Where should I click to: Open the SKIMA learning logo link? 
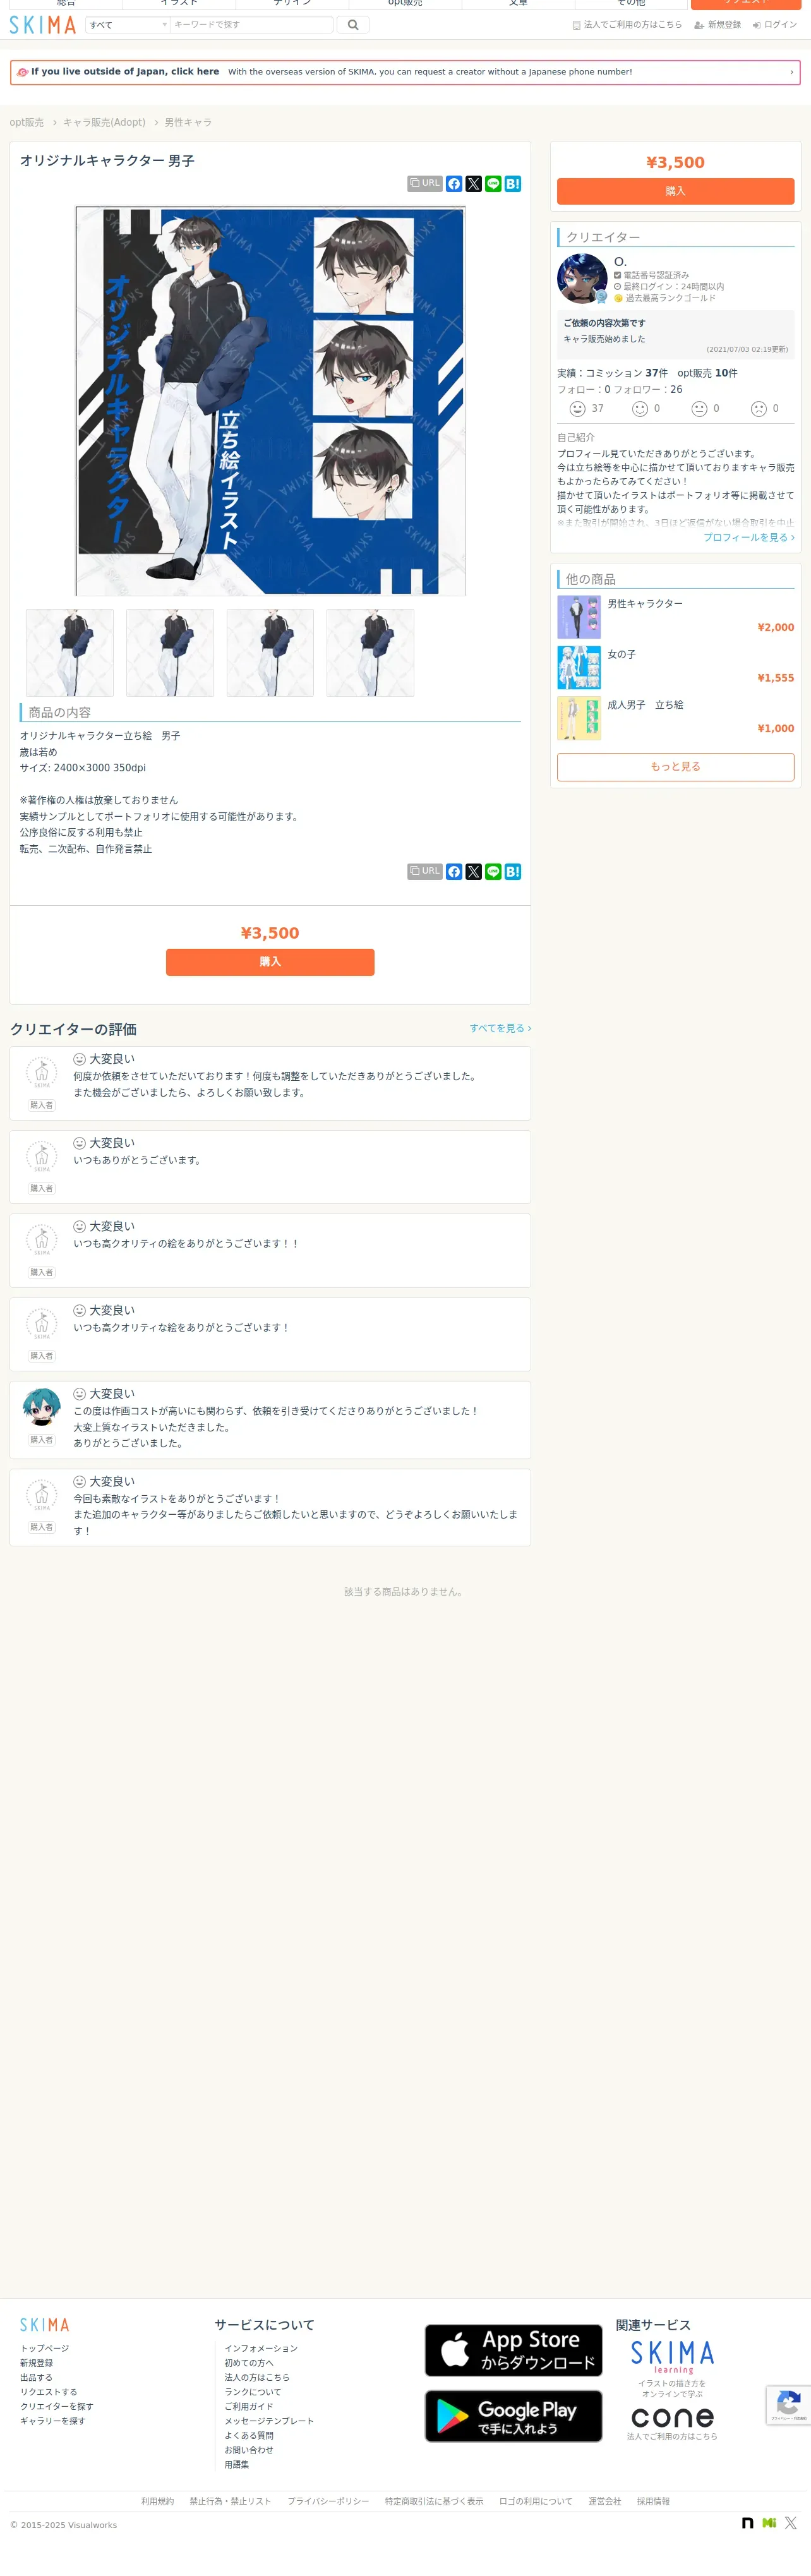(x=672, y=2357)
